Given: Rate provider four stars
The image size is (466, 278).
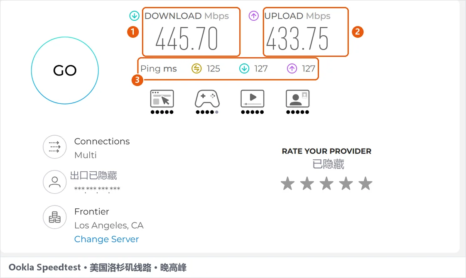Looking at the screenshot, I should (x=346, y=183).
